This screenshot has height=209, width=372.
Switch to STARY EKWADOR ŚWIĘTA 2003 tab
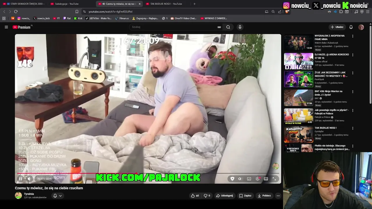(x=23, y=4)
